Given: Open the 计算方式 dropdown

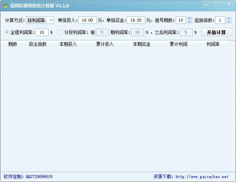Looking at the screenshot, I should pos(40,20).
